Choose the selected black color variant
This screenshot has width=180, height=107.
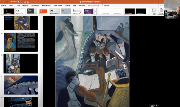coord(130,11)
